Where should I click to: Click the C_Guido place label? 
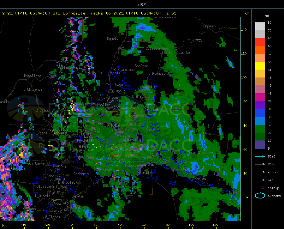[x=42, y=111]
